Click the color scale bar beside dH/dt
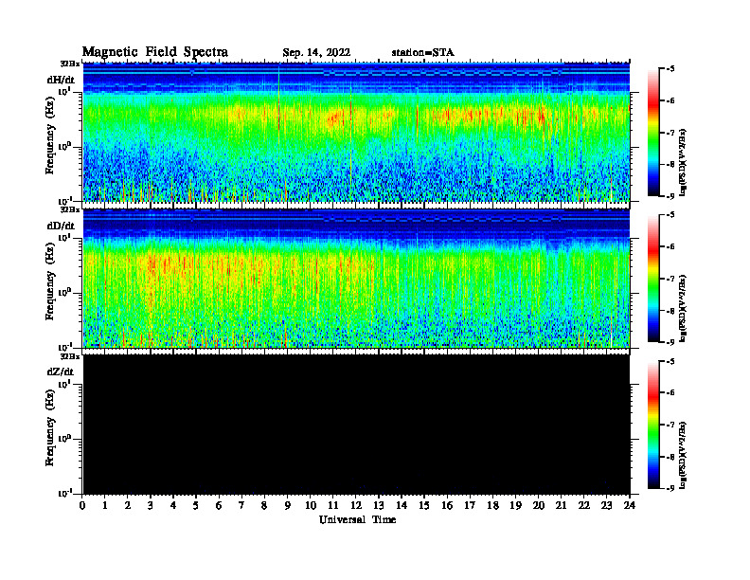Screen dimensions: 750x580 click(653, 133)
